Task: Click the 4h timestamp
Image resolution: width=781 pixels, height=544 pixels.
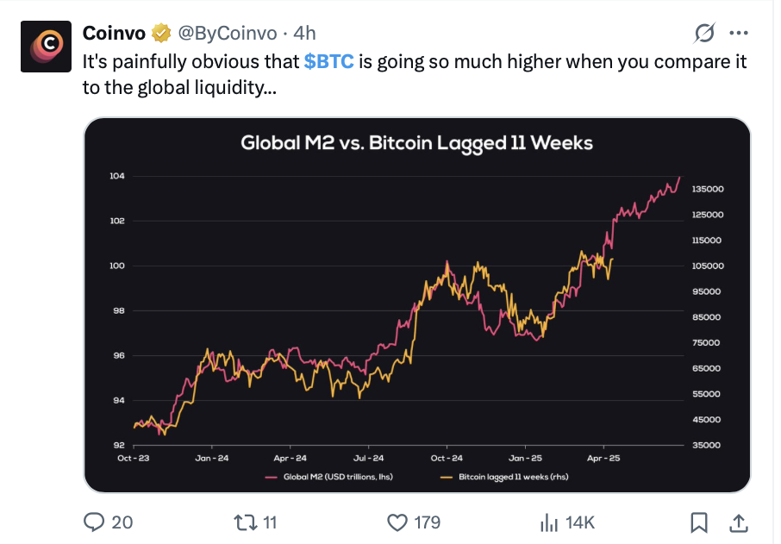Action: [304, 34]
